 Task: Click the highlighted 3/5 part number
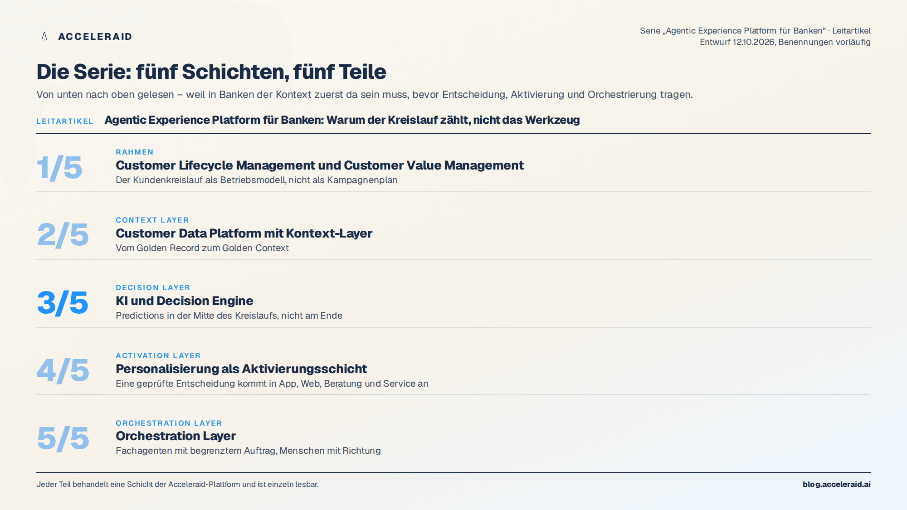[x=63, y=303]
